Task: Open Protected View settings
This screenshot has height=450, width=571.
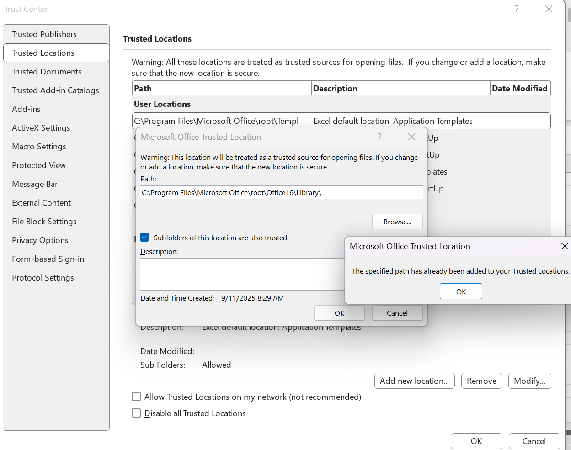Action: 56,165
